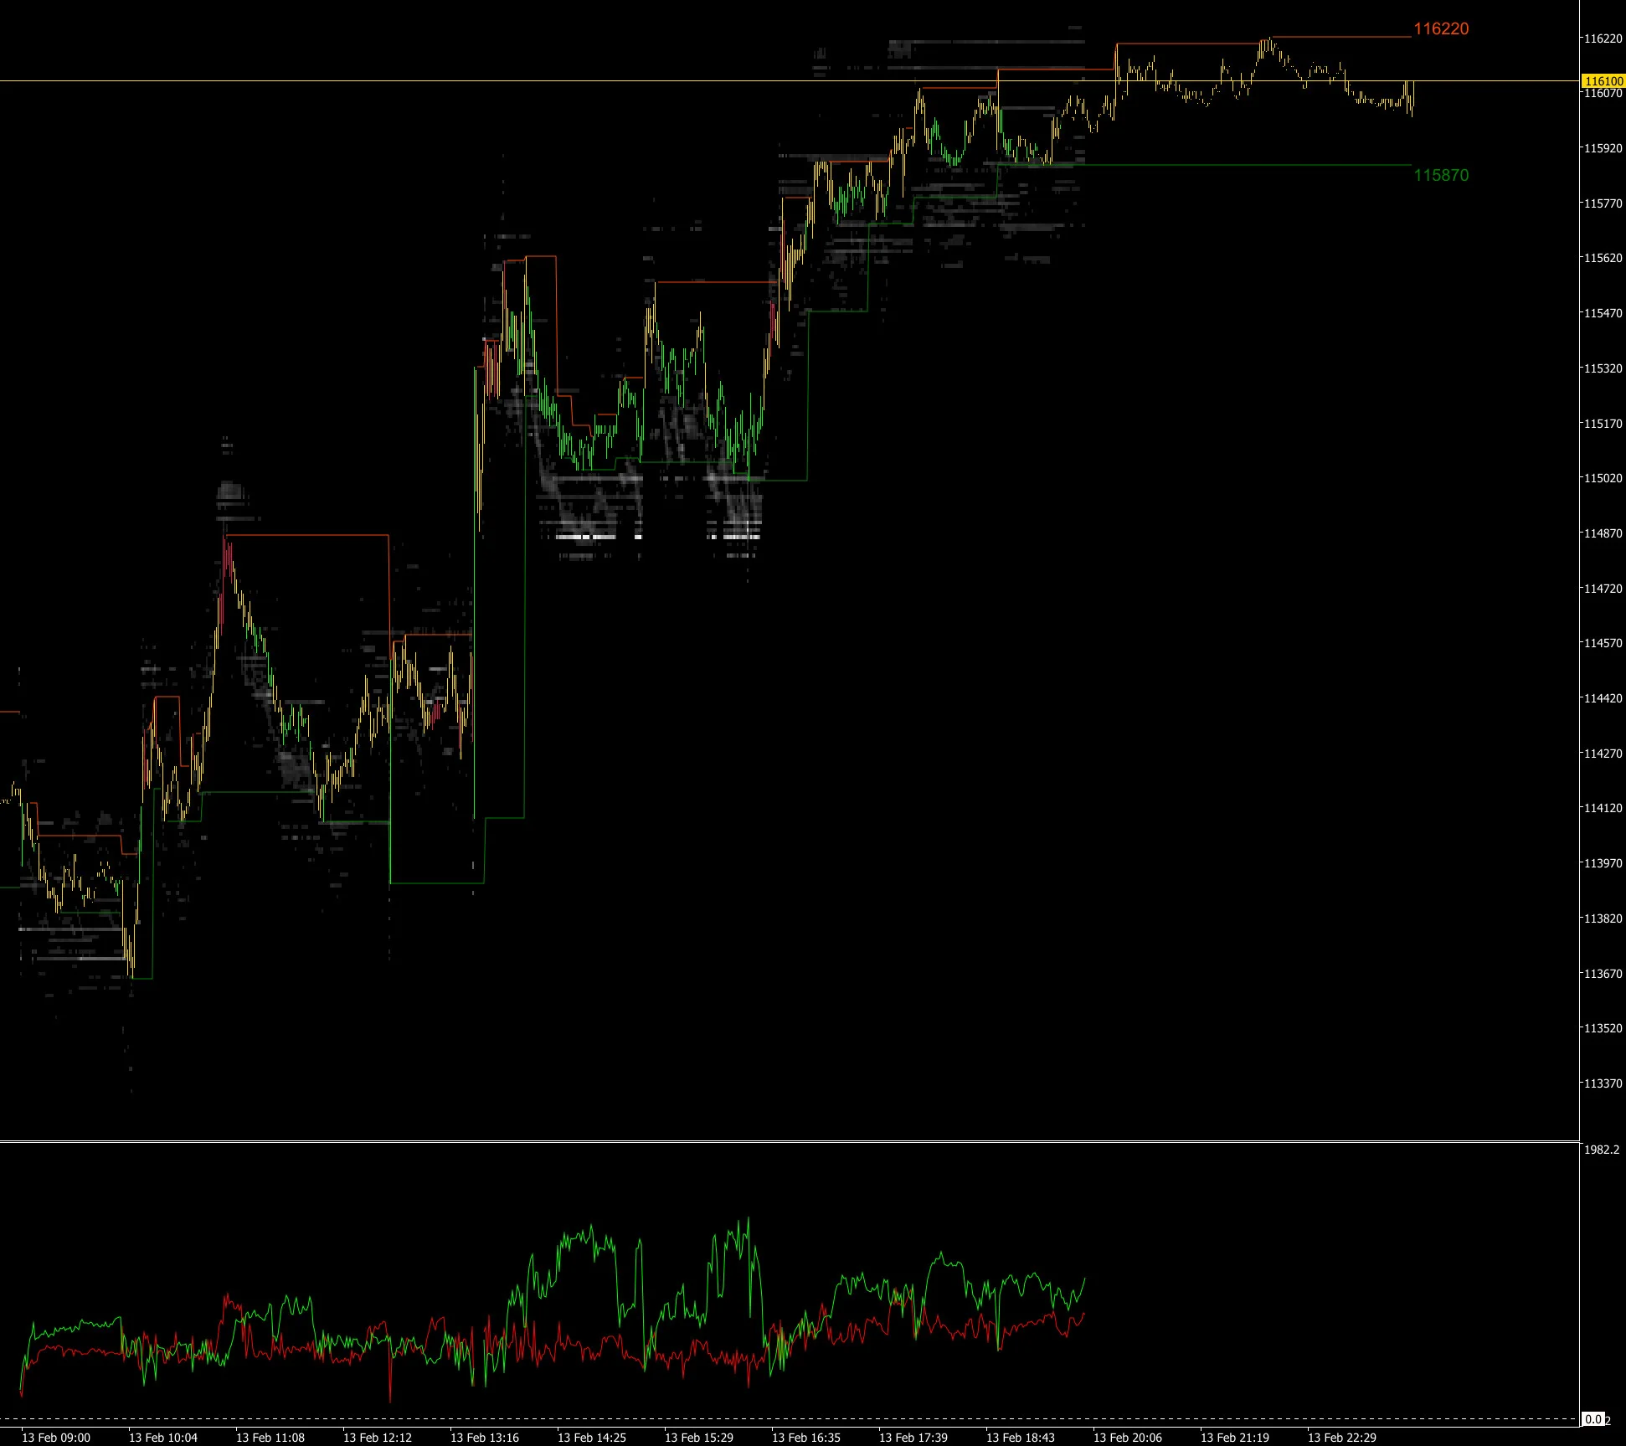The image size is (1626, 1446).
Task: Click the 113370 price axis label
Action: click(1603, 1083)
